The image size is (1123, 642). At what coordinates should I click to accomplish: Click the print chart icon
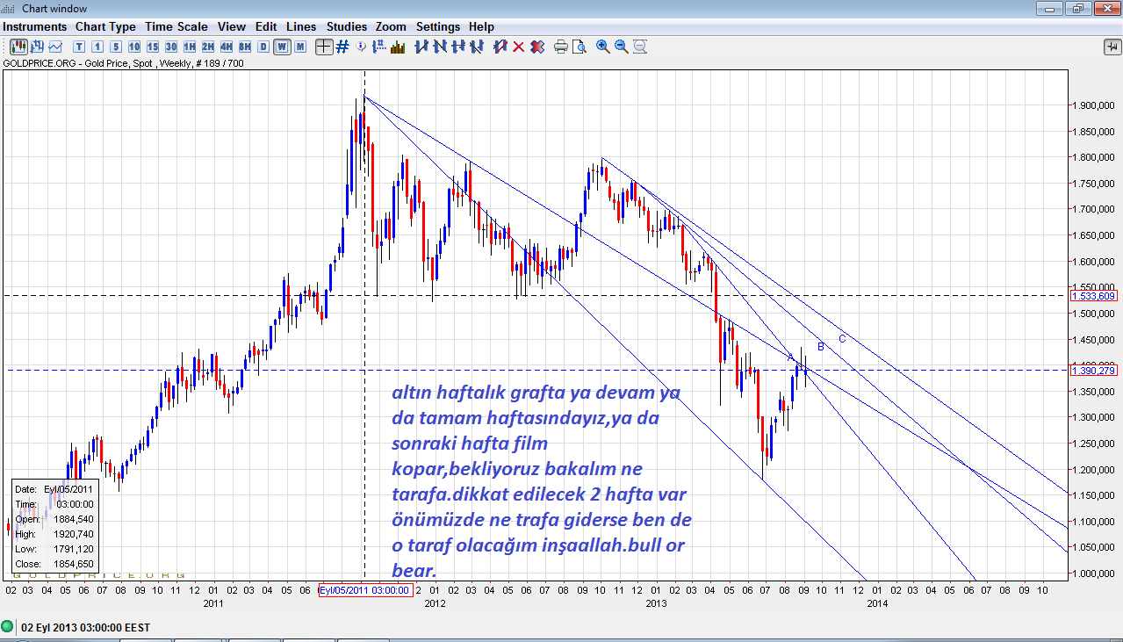pos(561,47)
